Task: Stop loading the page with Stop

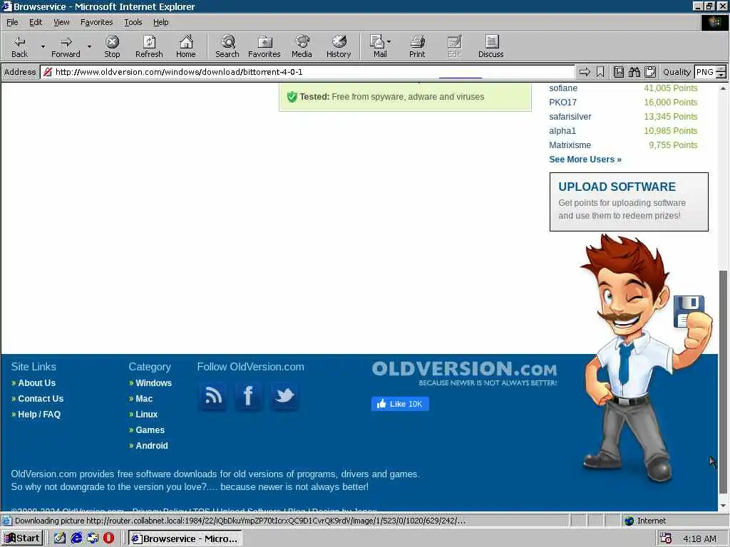Action: 112,46
